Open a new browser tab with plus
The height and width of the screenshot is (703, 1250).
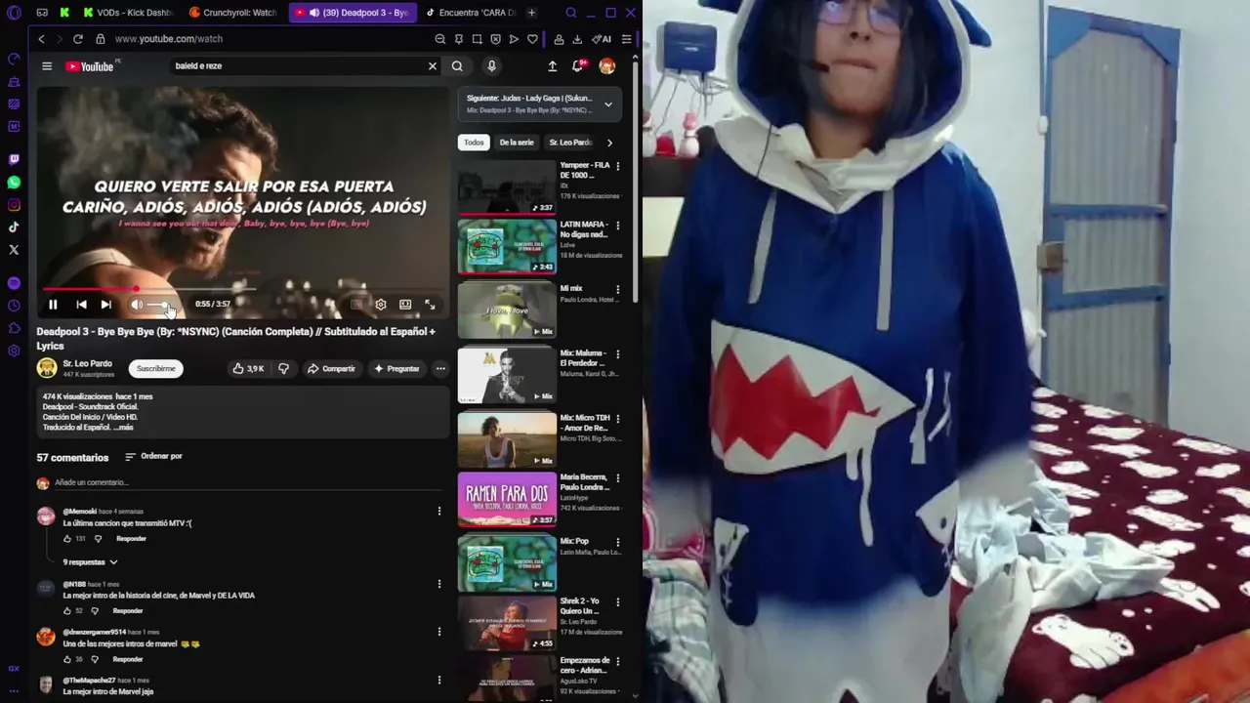531,13
